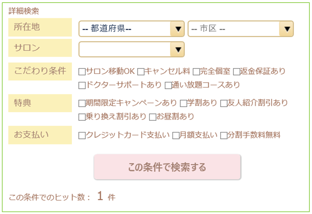Click the 都道府県 dropdown arrow icon
This screenshot has width=312, height=214.
(178, 29)
